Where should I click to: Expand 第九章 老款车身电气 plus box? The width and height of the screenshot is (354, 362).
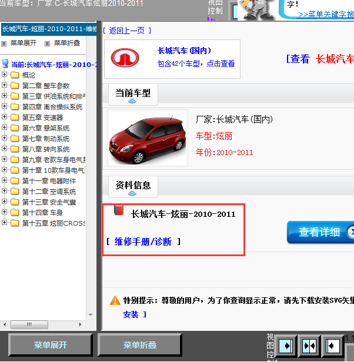[4, 159]
